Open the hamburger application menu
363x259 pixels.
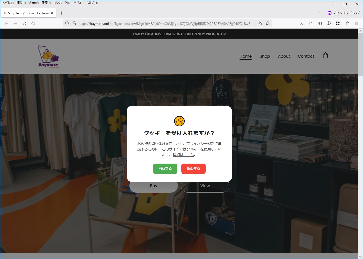point(357,23)
